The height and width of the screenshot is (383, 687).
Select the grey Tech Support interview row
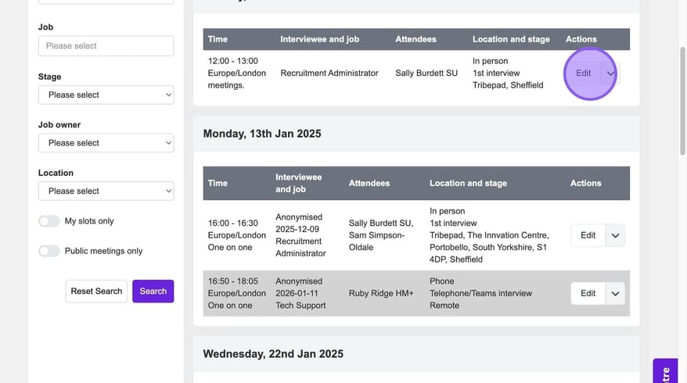[x=376, y=294]
